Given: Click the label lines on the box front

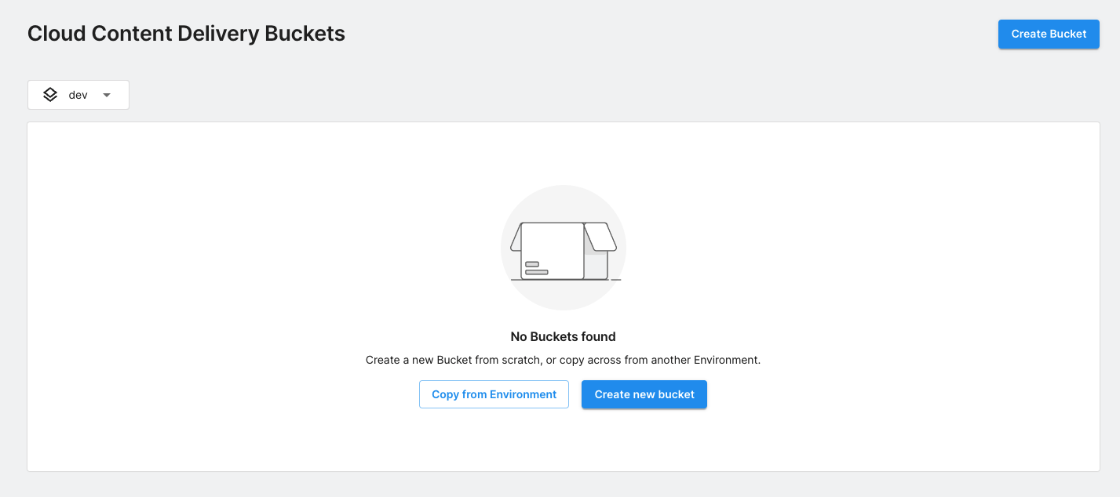Looking at the screenshot, I should [536, 268].
